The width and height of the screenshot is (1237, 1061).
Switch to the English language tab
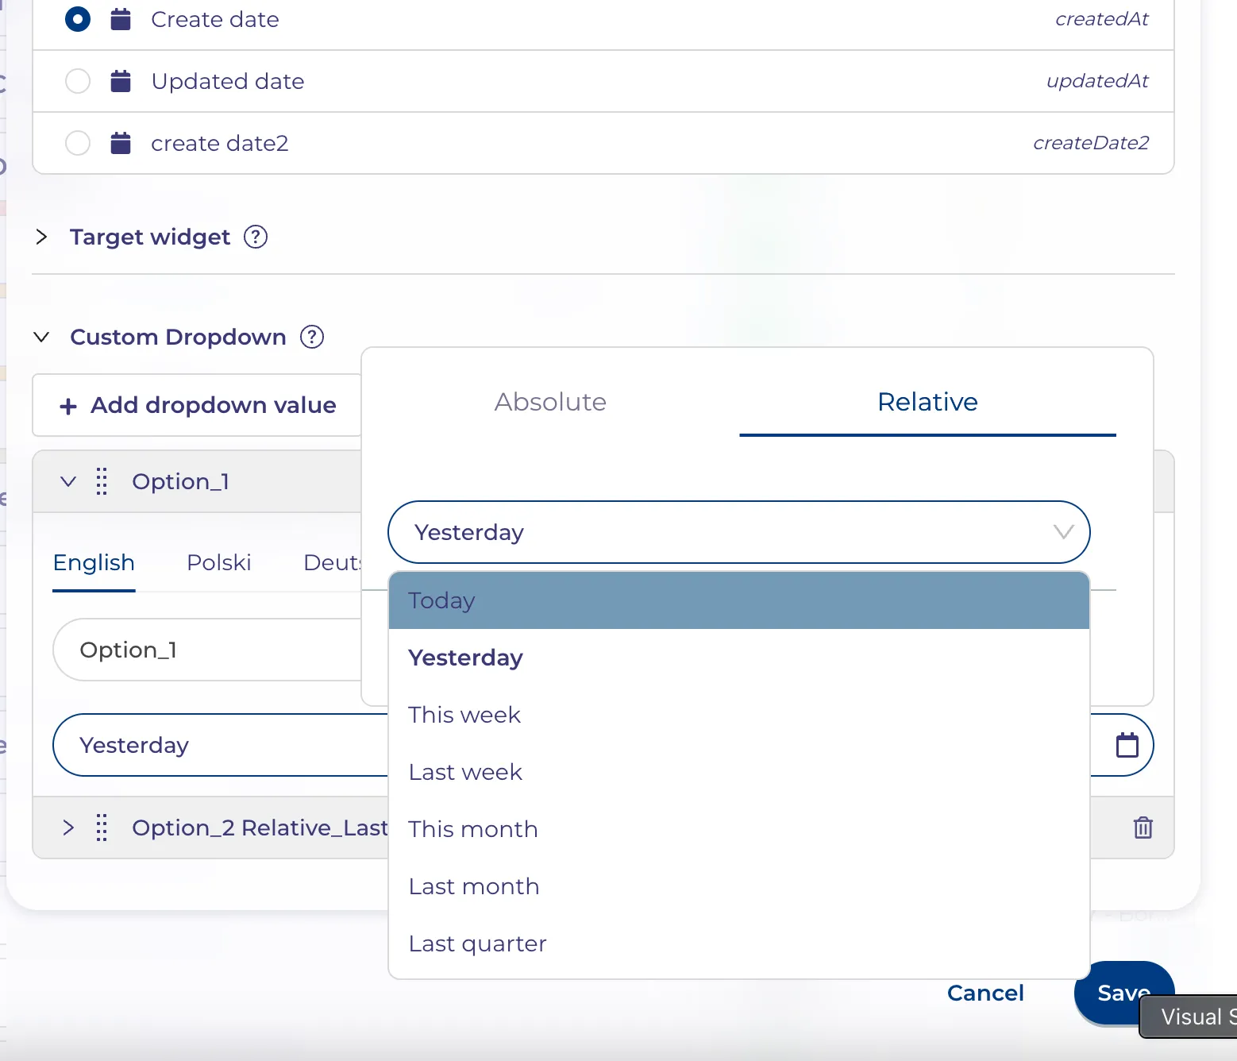pos(94,562)
